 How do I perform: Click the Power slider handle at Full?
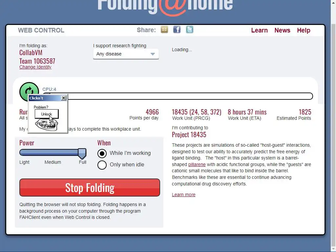[x=82, y=154]
